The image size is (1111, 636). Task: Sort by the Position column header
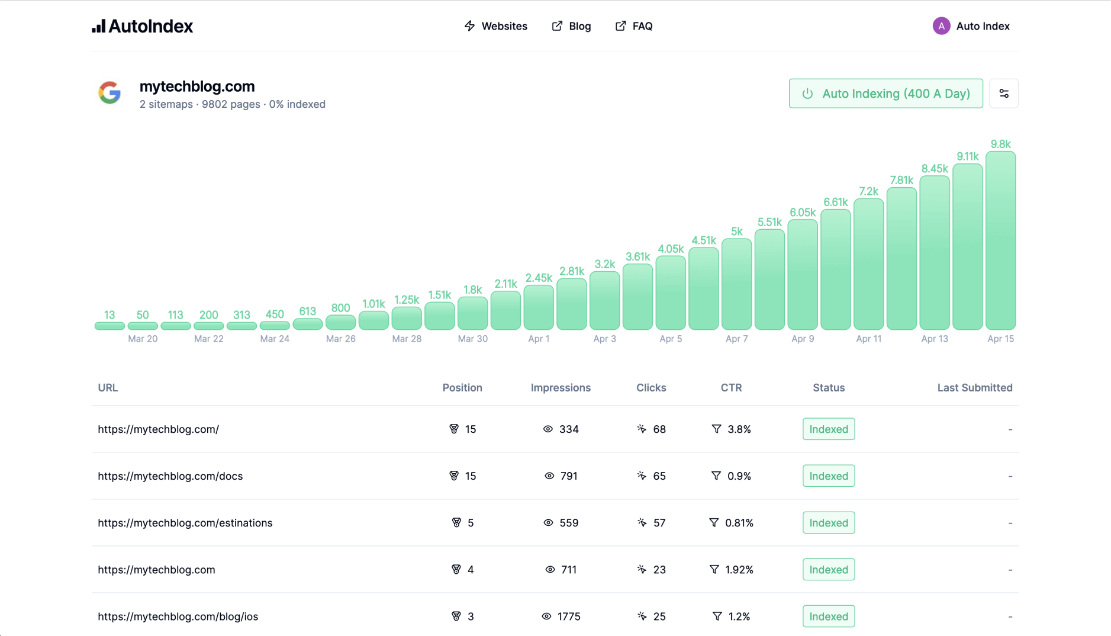[462, 388]
